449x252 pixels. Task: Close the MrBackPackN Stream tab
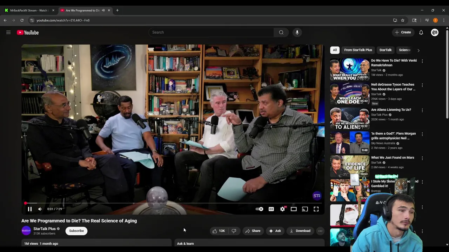[x=53, y=10]
